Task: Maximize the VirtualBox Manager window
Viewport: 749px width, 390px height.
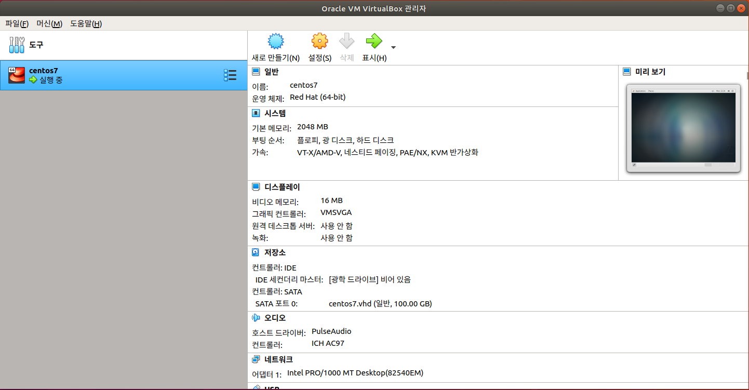Action: coord(730,8)
